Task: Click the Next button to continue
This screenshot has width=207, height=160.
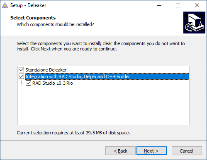Action: coord(151,151)
